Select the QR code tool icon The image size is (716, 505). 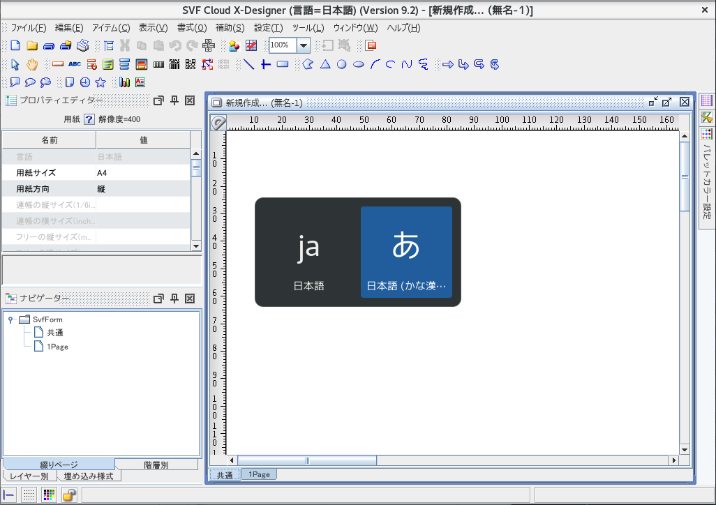point(191,64)
